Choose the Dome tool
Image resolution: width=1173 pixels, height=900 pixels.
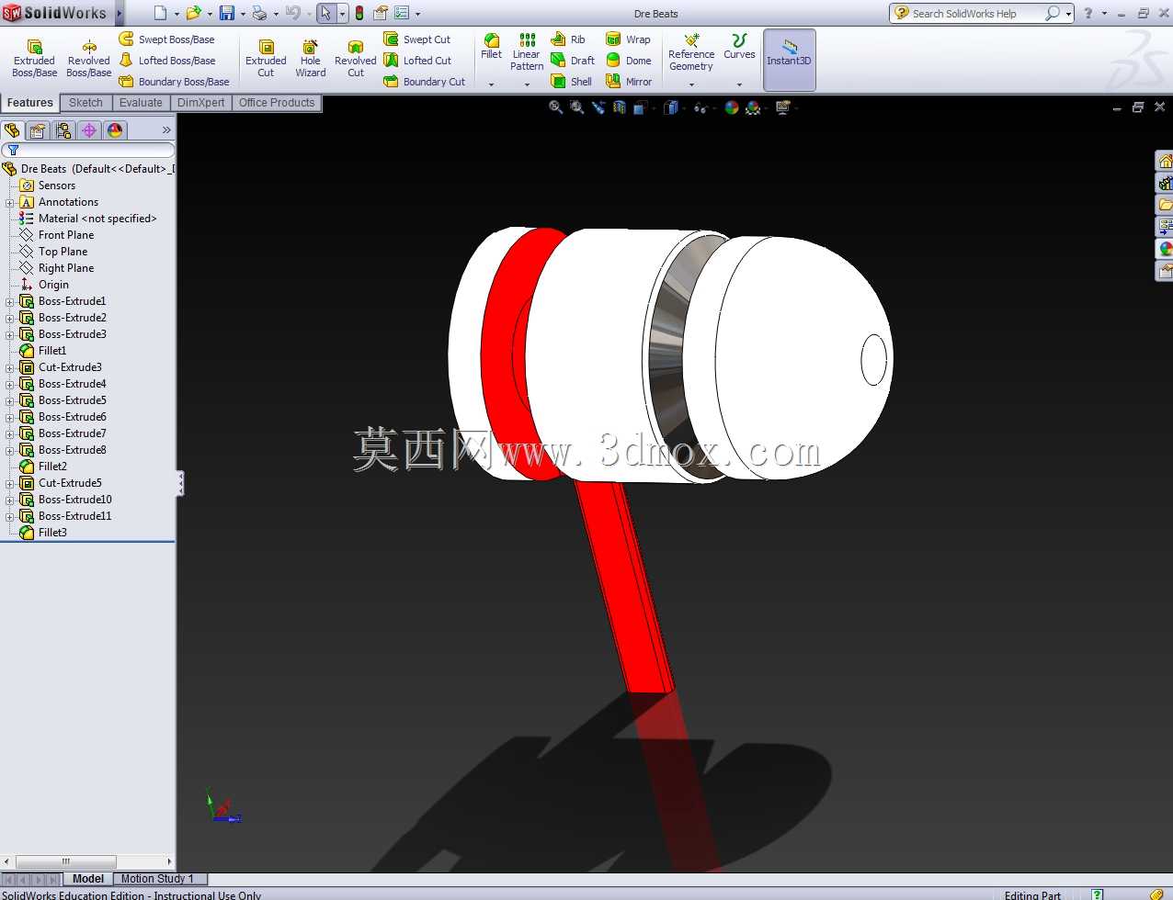[x=629, y=61]
